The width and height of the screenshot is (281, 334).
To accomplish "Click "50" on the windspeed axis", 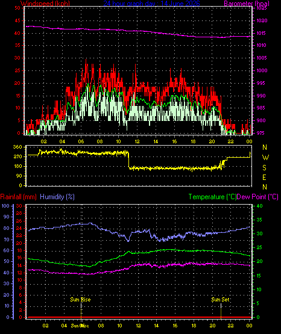I will pyautogui.click(x=17, y=8).
